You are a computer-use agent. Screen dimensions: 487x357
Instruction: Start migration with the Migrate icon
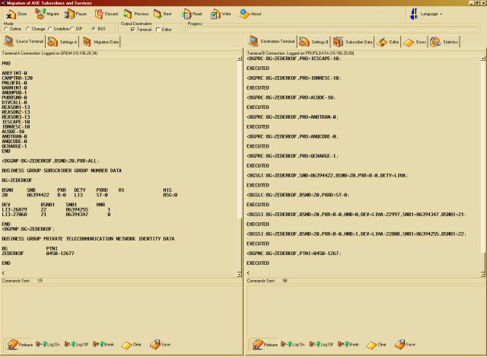tap(46, 14)
